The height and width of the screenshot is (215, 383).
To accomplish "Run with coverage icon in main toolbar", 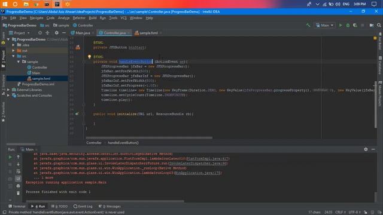I will pos(355,25).
